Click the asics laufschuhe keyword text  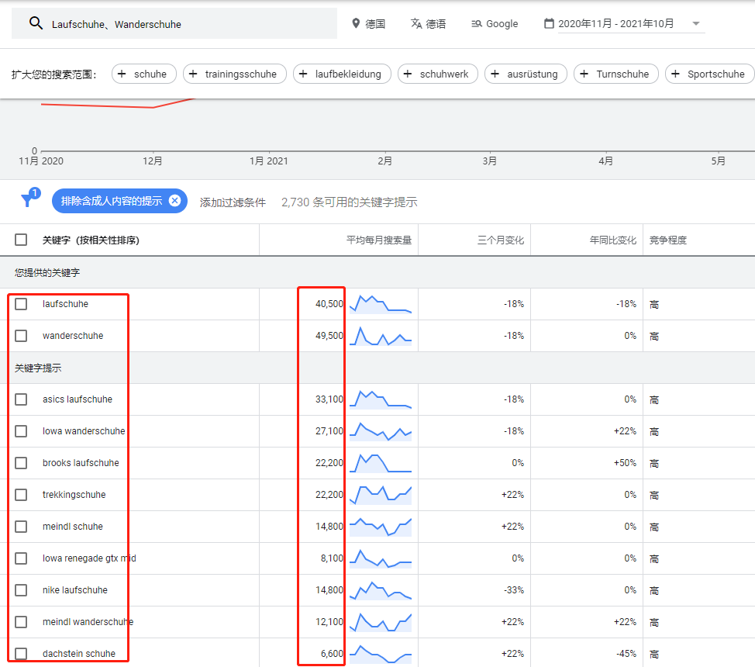point(77,399)
